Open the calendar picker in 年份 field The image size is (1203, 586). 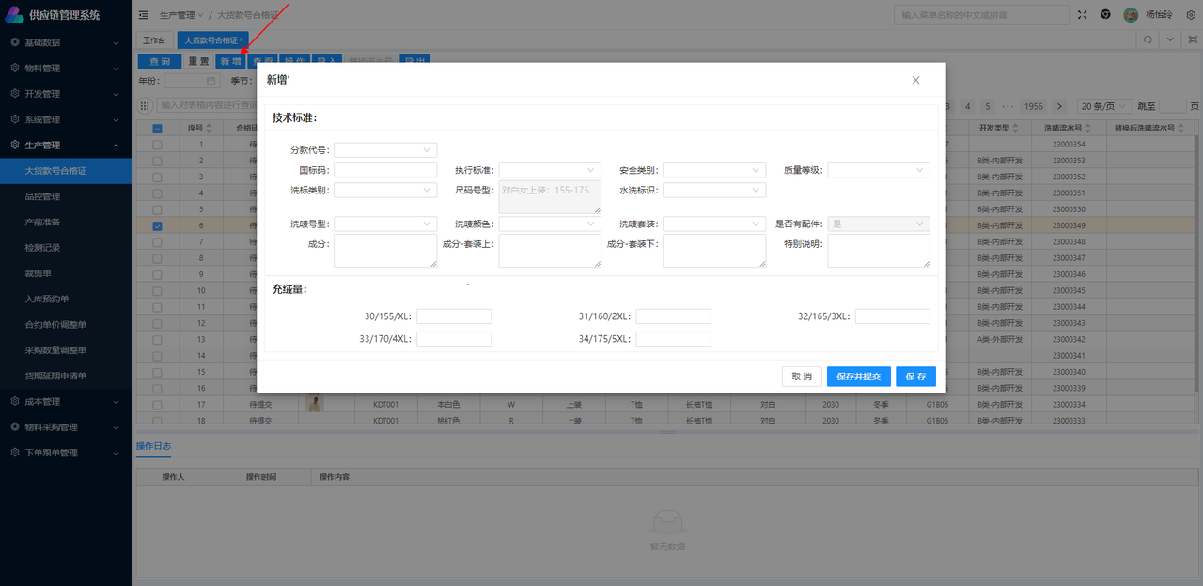coord(211,81)
